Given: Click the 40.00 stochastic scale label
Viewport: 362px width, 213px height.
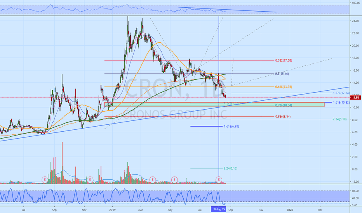Looking at the screenshot, I should (x=355, y=198).
